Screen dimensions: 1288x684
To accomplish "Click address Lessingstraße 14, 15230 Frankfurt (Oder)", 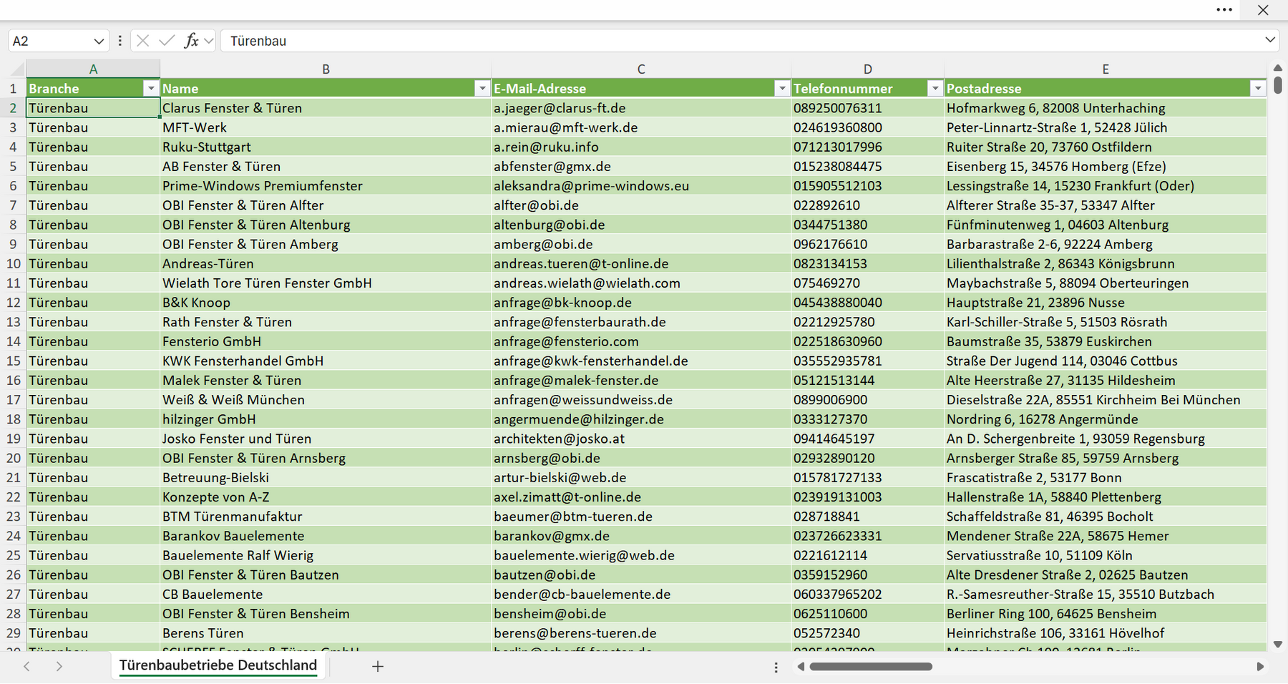I will click(x=1106, y=185).
